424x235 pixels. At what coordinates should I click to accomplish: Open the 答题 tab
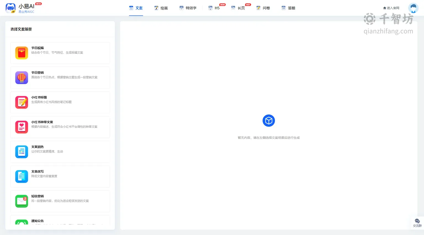288,8
